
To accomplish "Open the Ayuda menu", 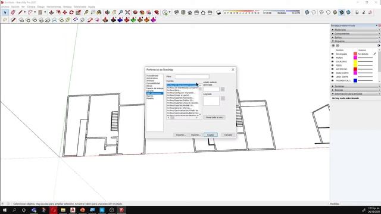I will 91,7.
